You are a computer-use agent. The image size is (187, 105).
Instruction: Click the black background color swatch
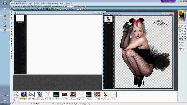coord(183,15)
